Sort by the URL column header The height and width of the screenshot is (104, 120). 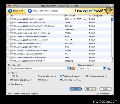point(37,16)
